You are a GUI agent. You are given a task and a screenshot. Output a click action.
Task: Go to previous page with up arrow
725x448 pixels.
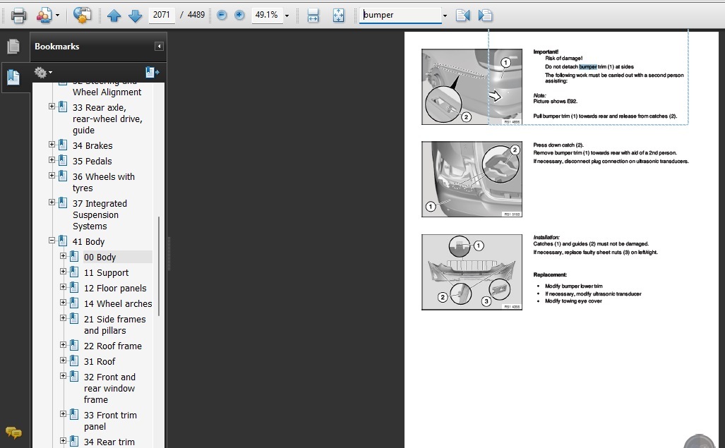click(x=114, y=16)
